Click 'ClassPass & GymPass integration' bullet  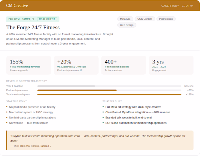click(138, 112)
